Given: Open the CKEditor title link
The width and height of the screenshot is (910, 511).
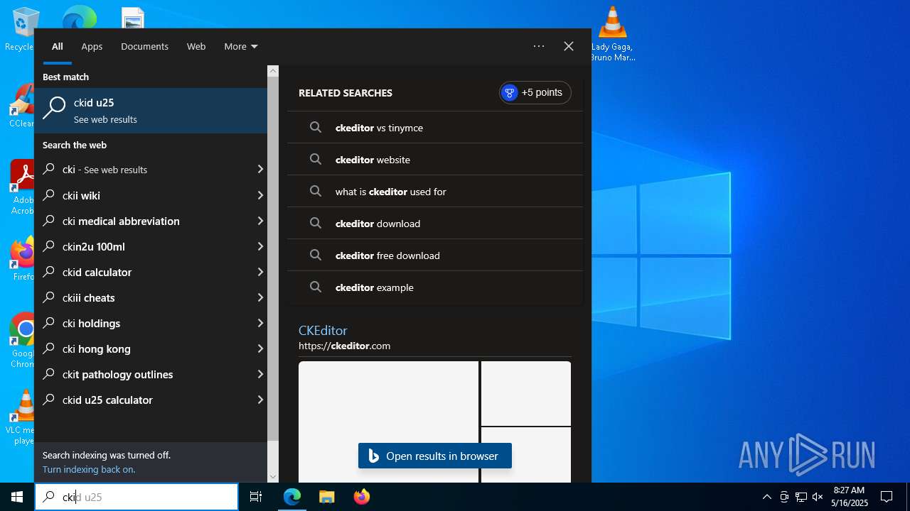Looking at the screenshot, I should coord(323,331).
